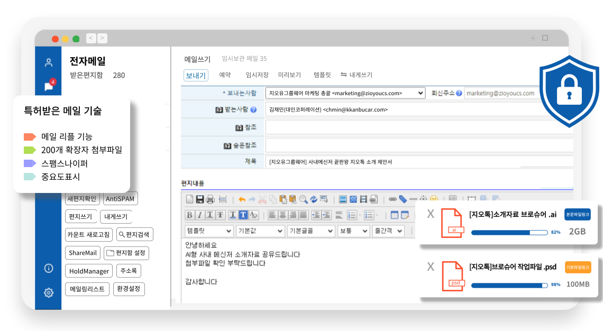This screenshot has height=331, width=603.
Task: Click the magnifier find icon in editor
Action: [303, 199]
